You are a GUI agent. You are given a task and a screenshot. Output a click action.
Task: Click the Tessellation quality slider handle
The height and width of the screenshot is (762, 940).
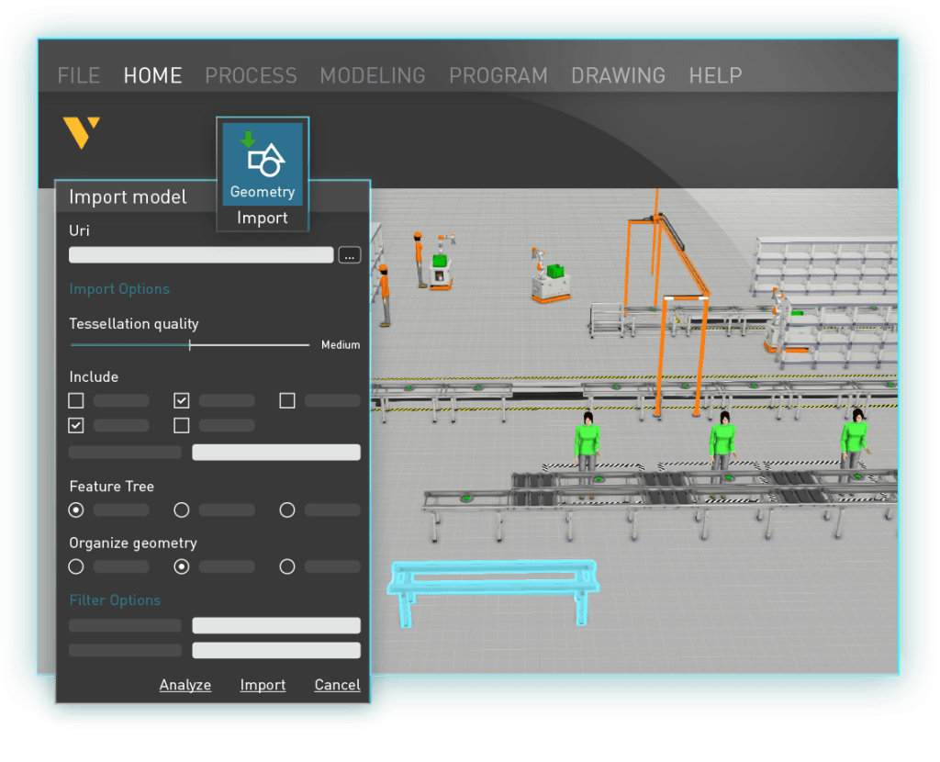(190, 345)
